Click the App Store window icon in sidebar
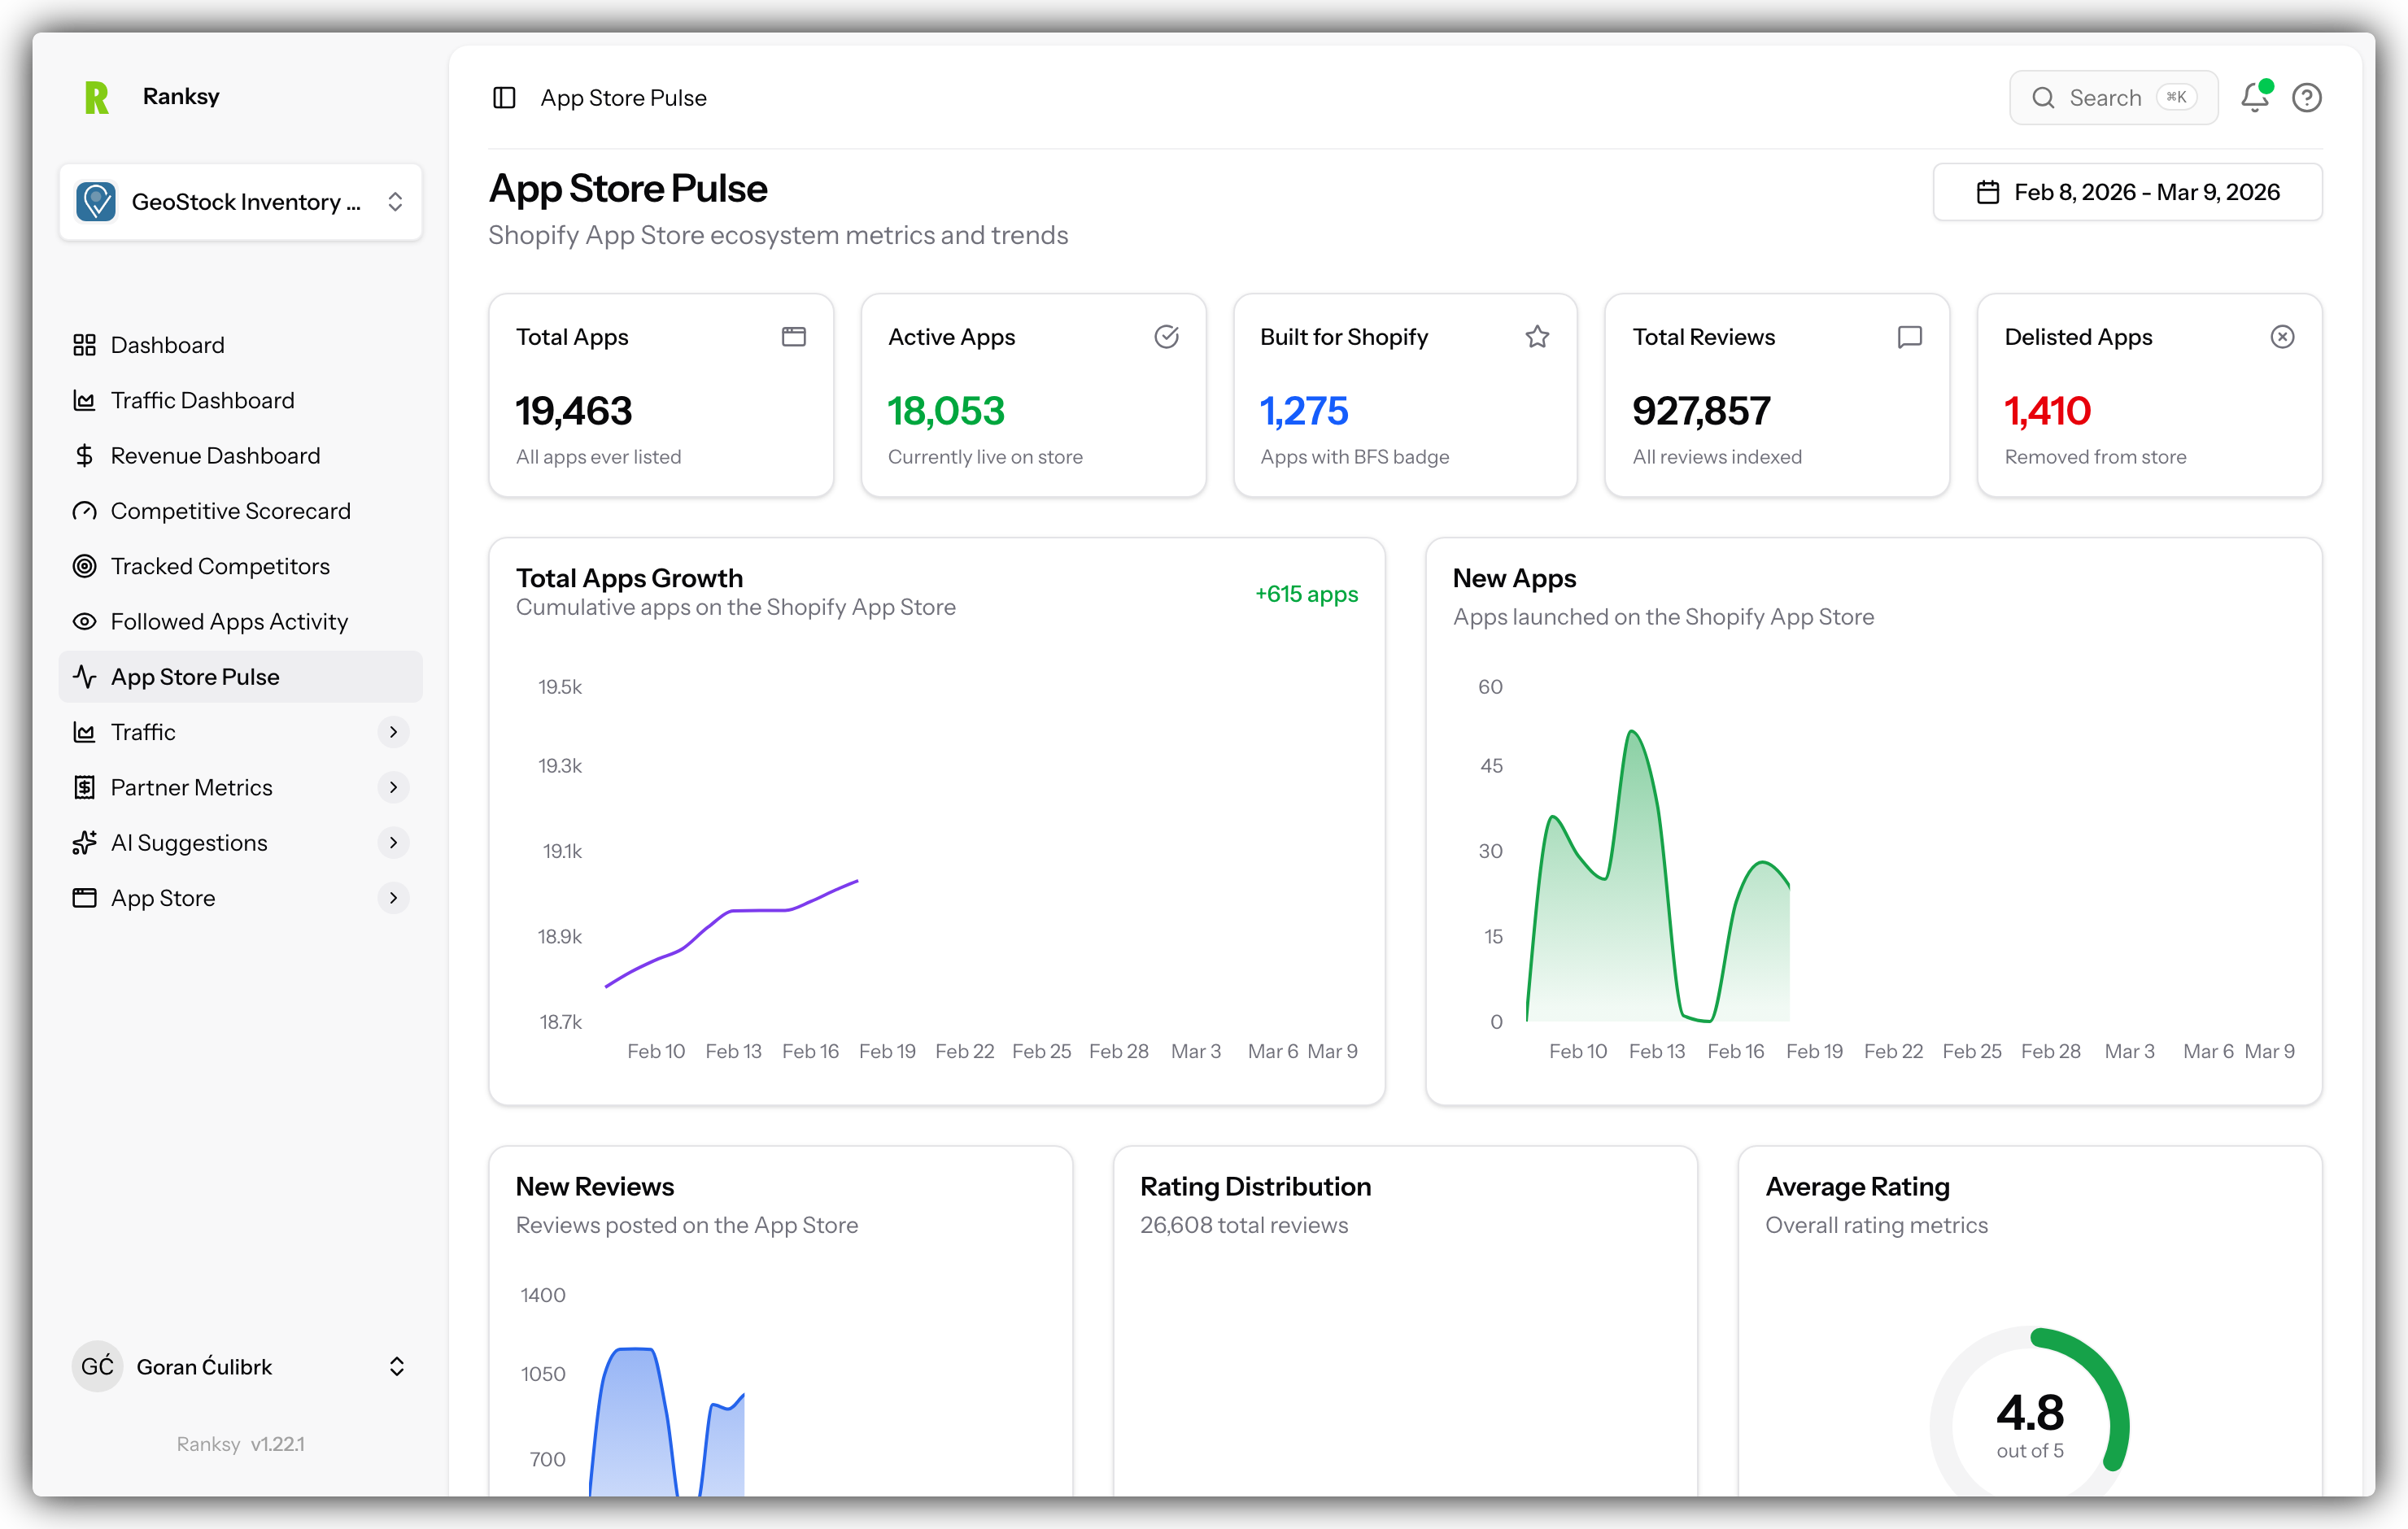This screenshot has height=1529, width=2408. click(85, 898)
